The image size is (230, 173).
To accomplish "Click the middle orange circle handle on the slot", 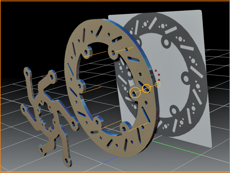I will (x=146, y=89).
